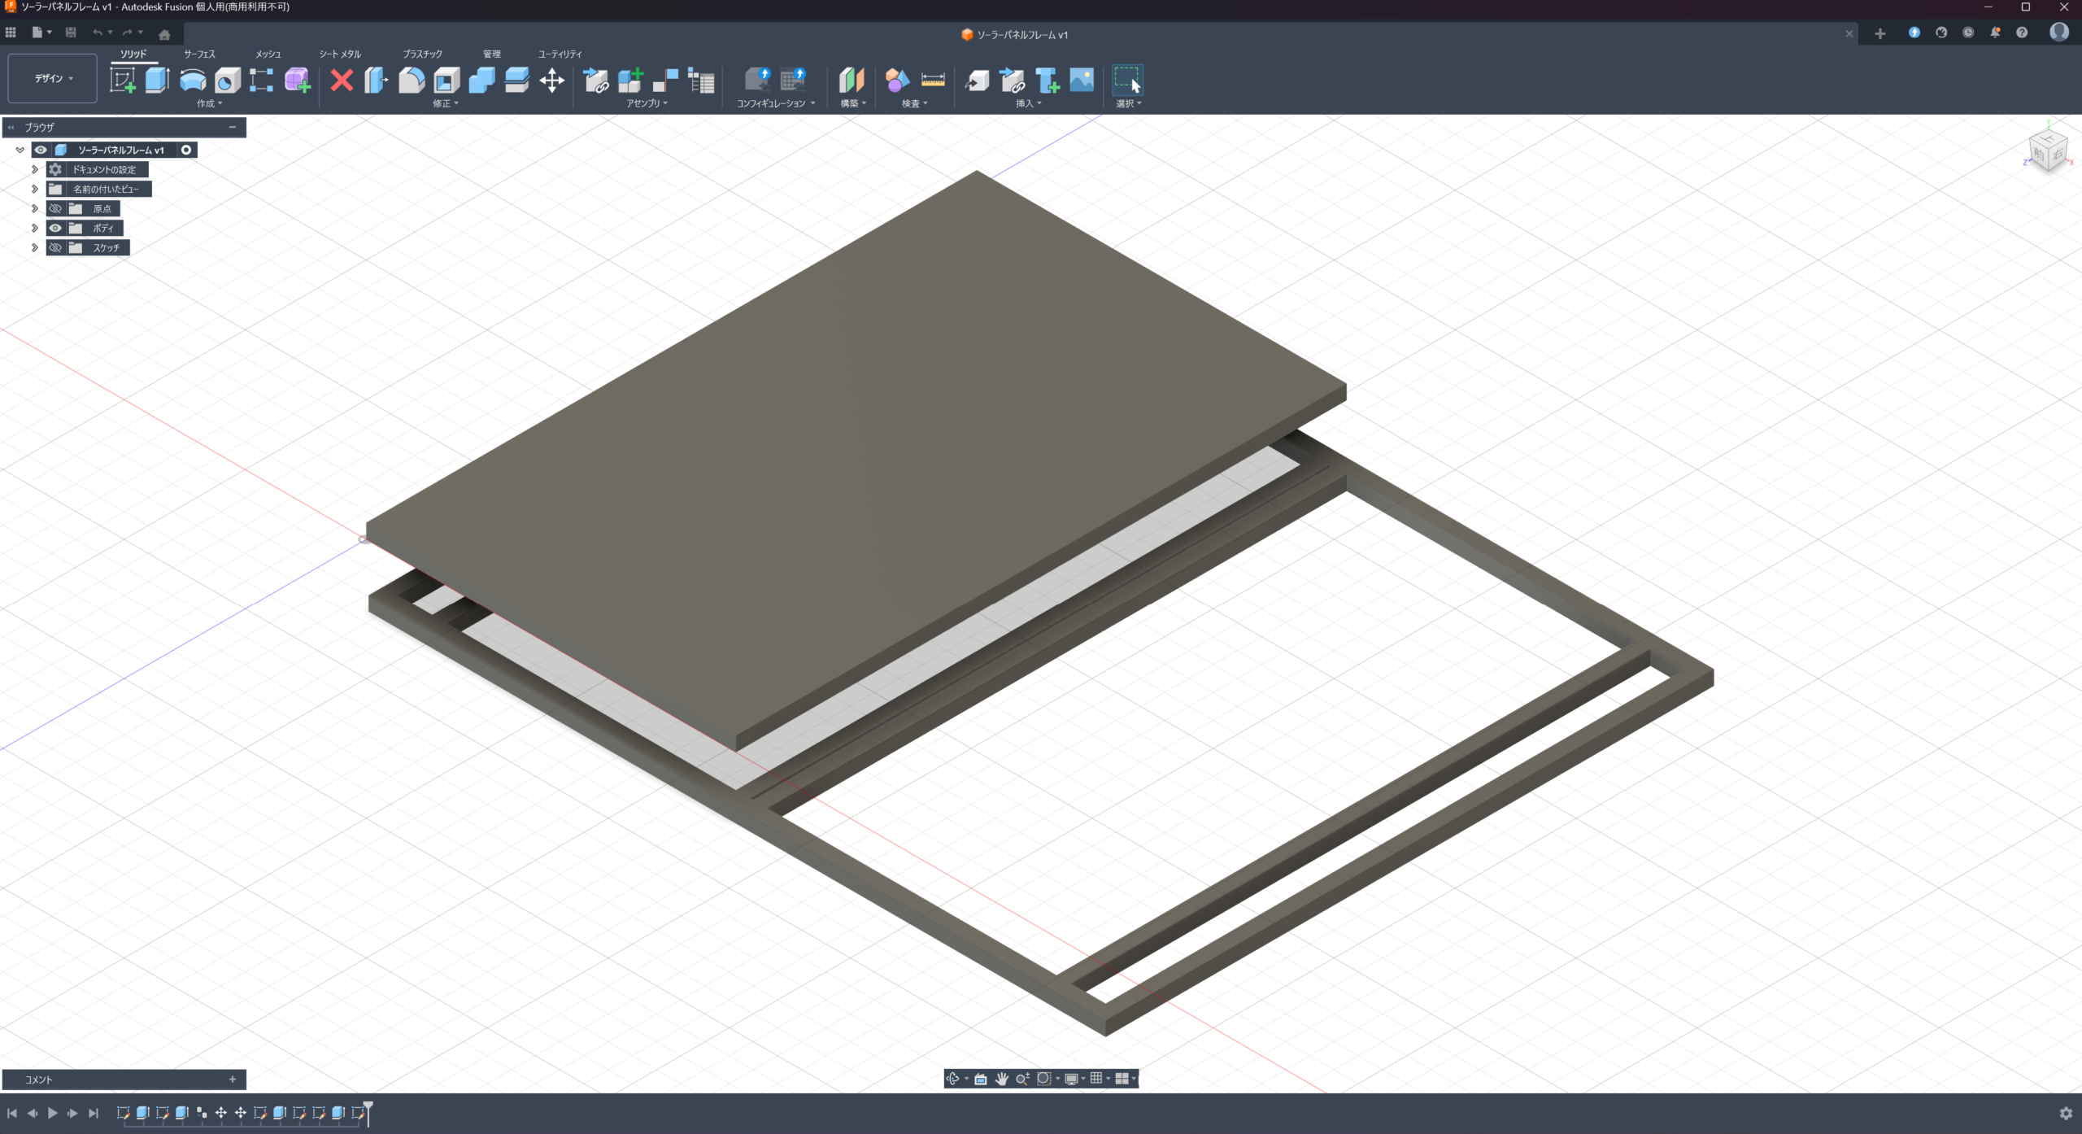The height and width of the screenshot is (1134, 2082).
Task: Show the hidden 原点 folder
Action: 55,209
